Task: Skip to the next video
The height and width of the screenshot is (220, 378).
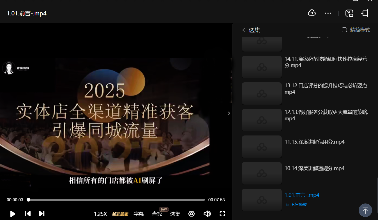Action: pyautogui.click(x=42, y=214)
